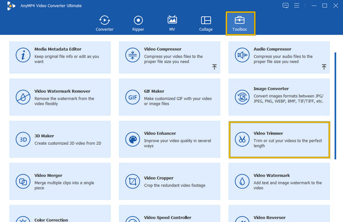Open Video Watermark Remover title
343x222 pixels.
[x=62, y=91]
